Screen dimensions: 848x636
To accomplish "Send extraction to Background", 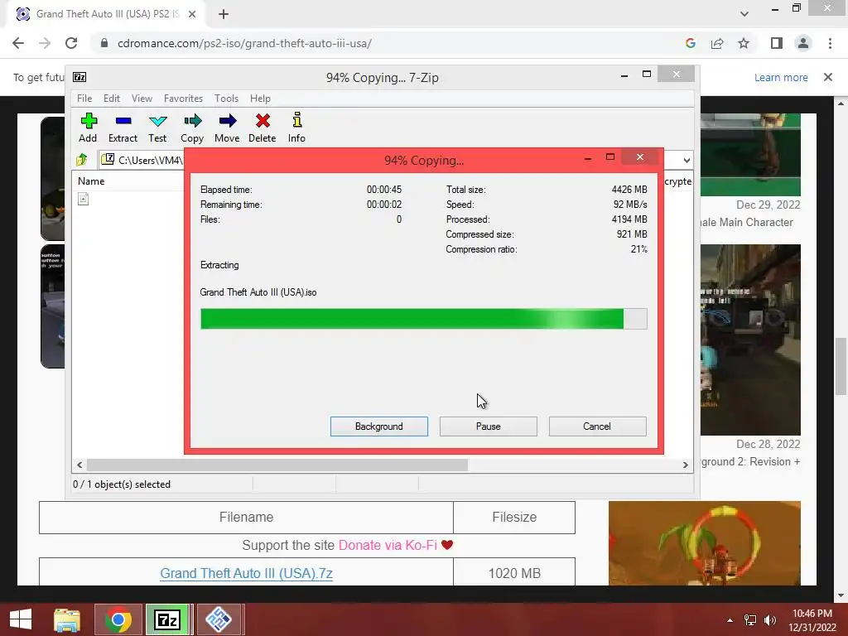I will (379, 426).
